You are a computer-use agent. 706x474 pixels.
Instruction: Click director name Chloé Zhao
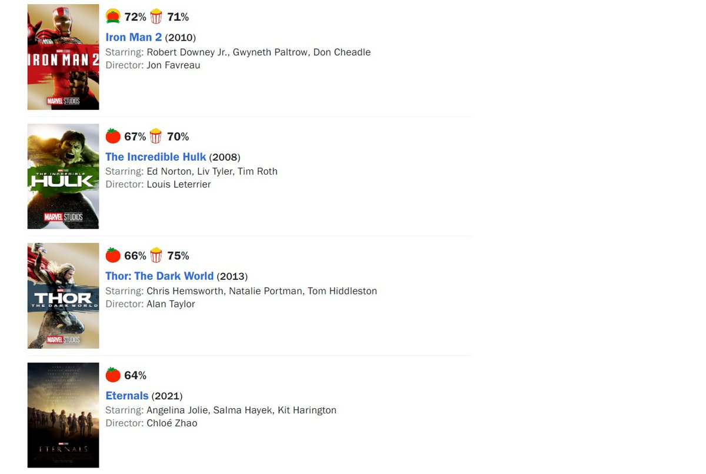(x=172, y=423)
